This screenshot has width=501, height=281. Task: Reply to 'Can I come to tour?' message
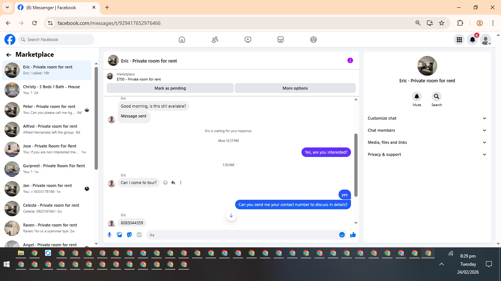173,183
